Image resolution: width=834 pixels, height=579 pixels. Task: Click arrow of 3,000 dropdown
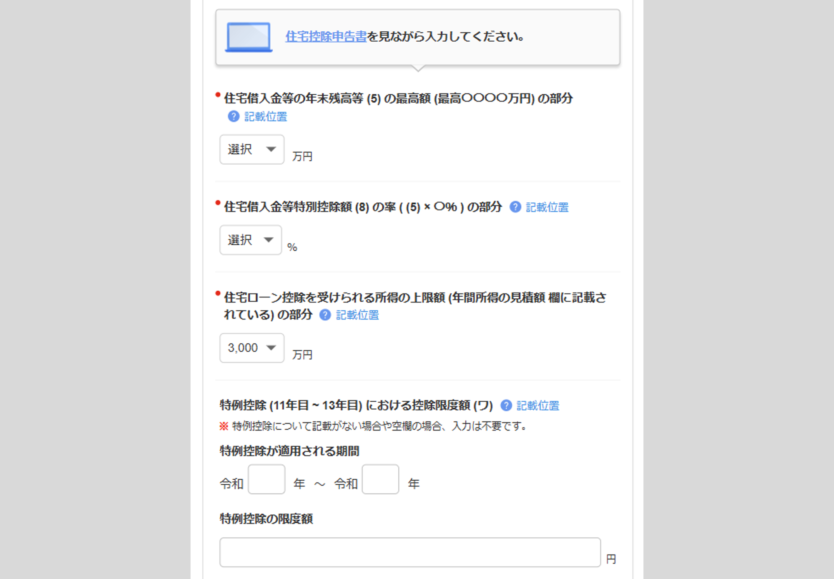[x=271, y=348]
